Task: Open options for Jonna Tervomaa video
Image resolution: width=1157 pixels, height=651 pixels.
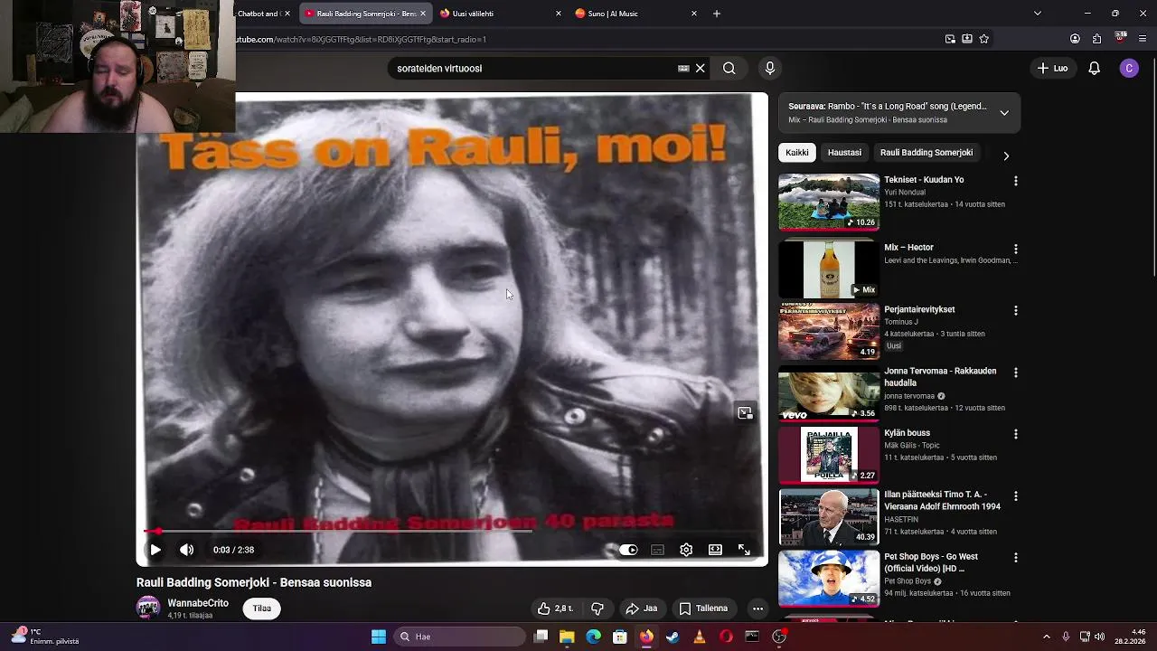Action: (1015, 373)
